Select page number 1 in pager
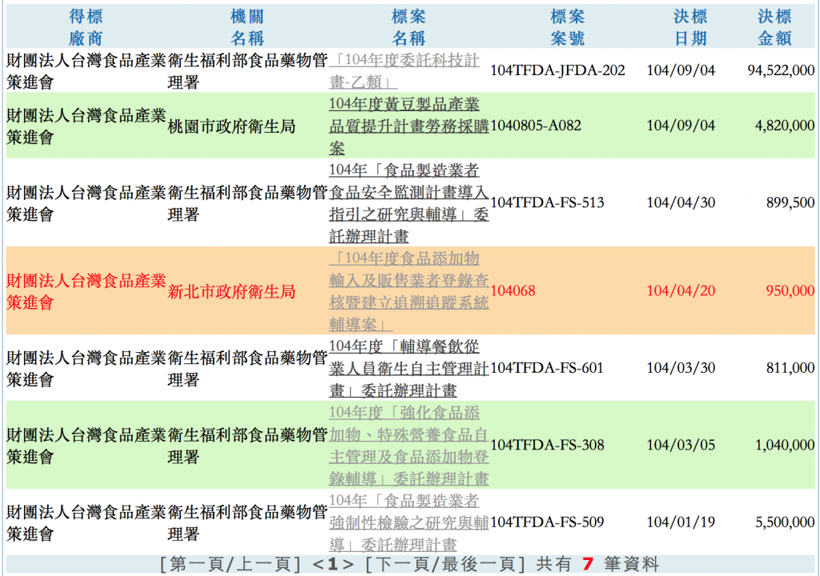820x576 pixels. click(x=332, y=565)
